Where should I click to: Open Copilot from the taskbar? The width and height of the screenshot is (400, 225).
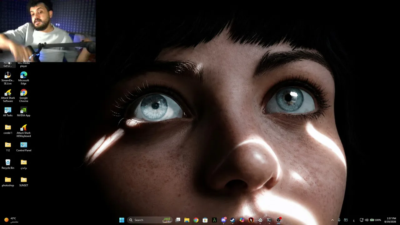click(242, 220)
